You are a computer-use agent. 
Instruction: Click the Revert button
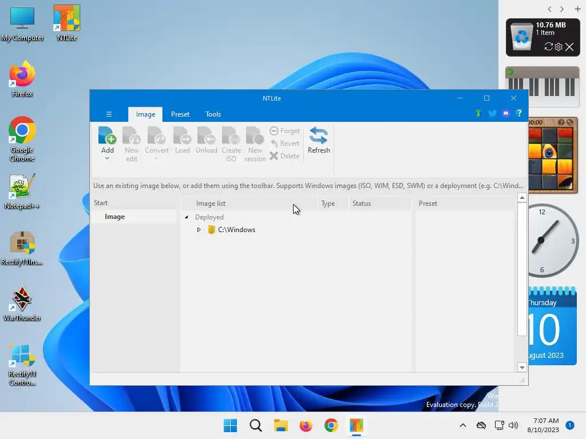click(285, 143)
